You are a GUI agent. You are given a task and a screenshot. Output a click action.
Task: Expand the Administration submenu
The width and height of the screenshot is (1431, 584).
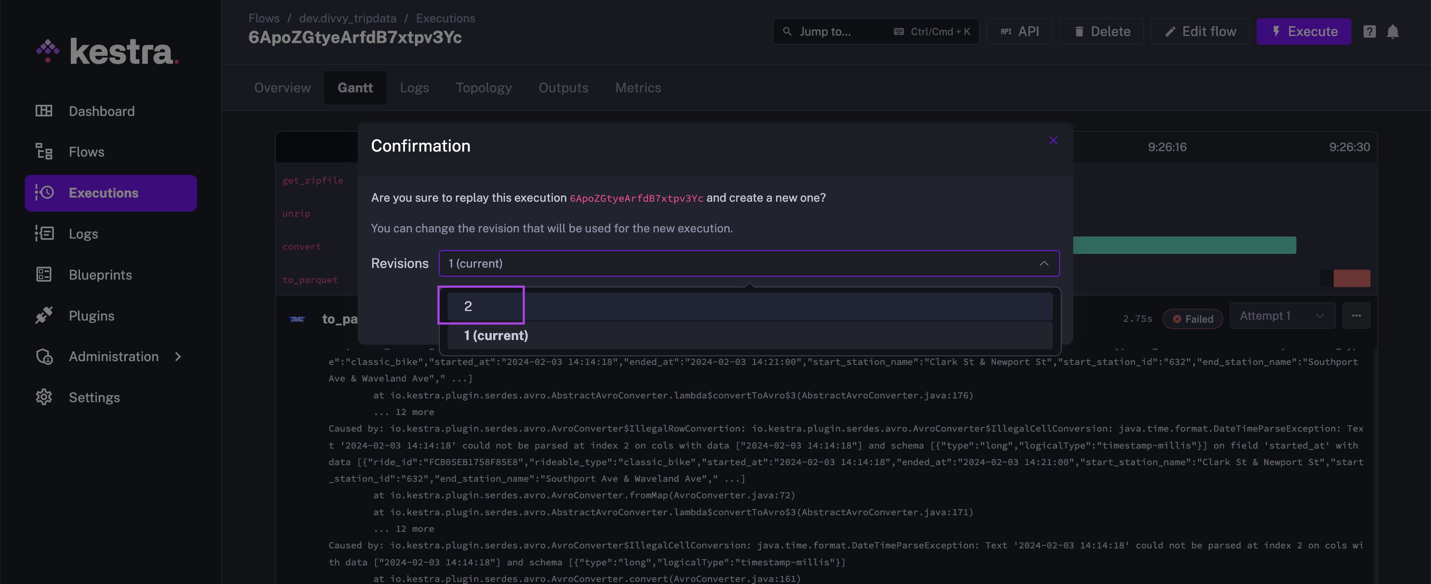[x=178, y=357]
